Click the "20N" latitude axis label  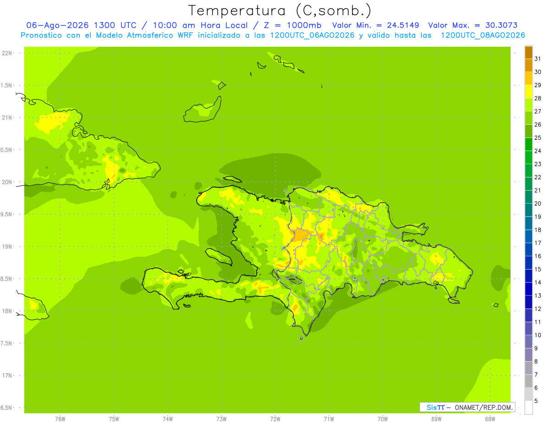coord(7,182)
